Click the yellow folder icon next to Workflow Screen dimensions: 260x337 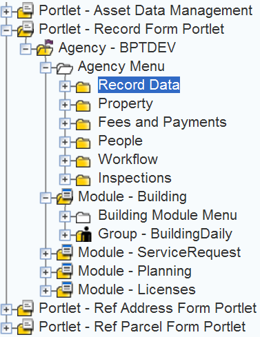(x=83, y=161)
